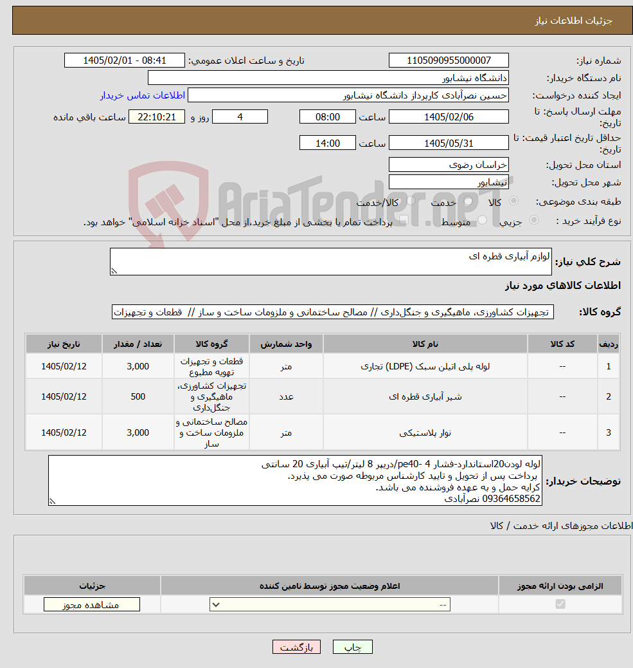This screenshot has width=633, height=668.
Task: Click the delivery city field نیشابور
Action: pyautogui.click(x=449, y=182)
